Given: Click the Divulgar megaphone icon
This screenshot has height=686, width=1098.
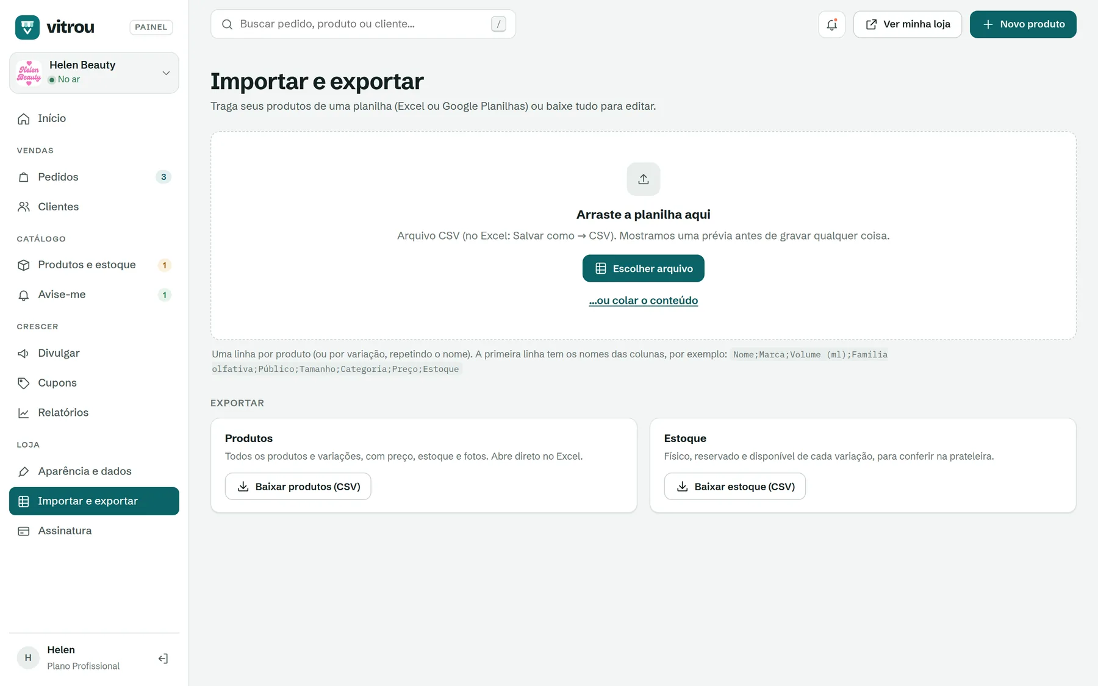Looking at the screenshot, I should [x=24, y=353].
